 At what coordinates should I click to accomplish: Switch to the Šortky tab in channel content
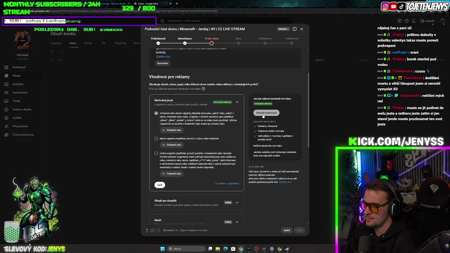coord(88,43)
